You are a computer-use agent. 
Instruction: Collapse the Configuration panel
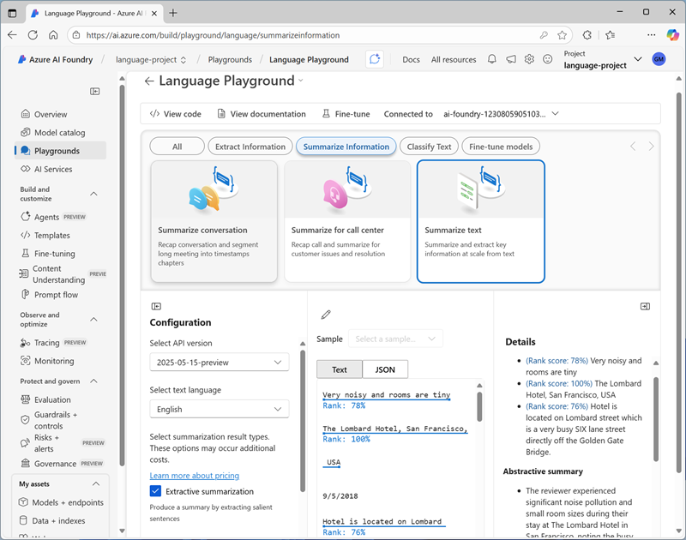(x=156, y=306)
